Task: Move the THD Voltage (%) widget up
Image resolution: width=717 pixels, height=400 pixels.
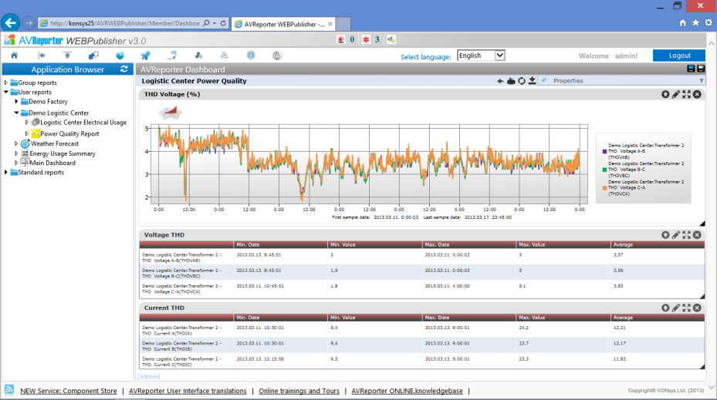Action: [665, 94]
